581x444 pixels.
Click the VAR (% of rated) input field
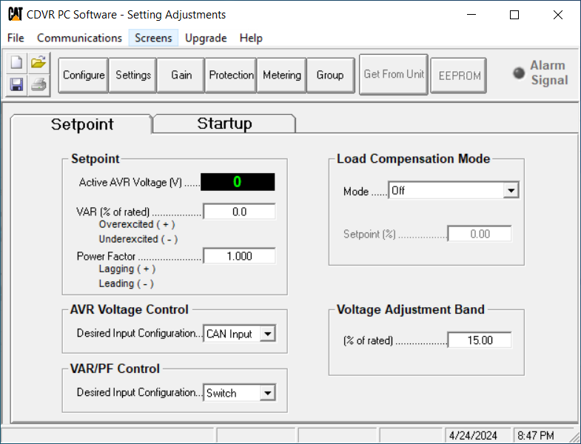click(x=239, y=212)
